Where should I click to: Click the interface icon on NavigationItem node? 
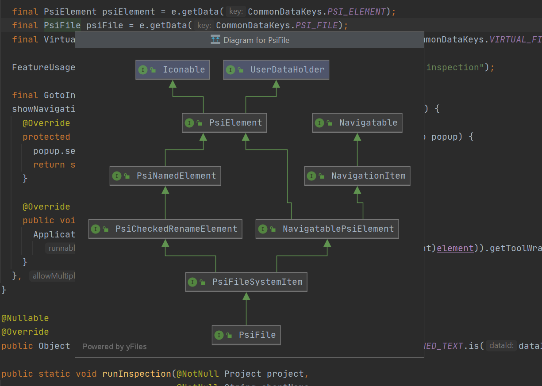click(311, 176)
